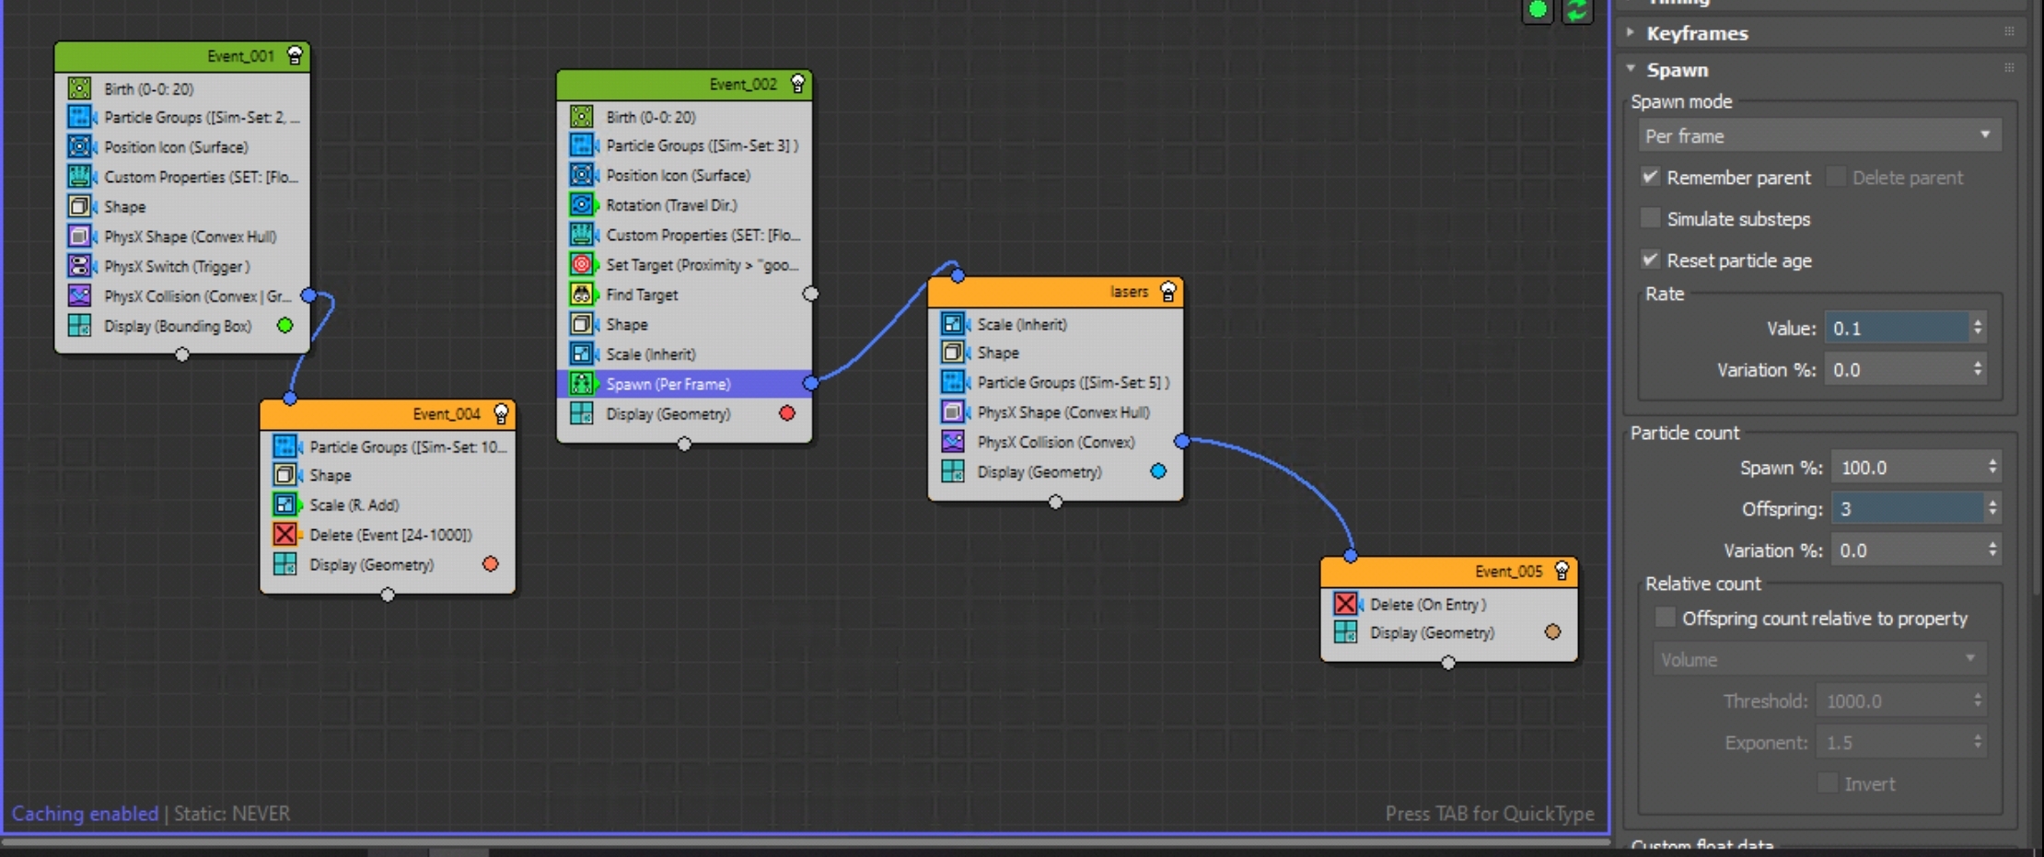Click Display (Bounding Box) operator icon
The height and width of the screenshot is (857, 2044).
pos(80,326)
